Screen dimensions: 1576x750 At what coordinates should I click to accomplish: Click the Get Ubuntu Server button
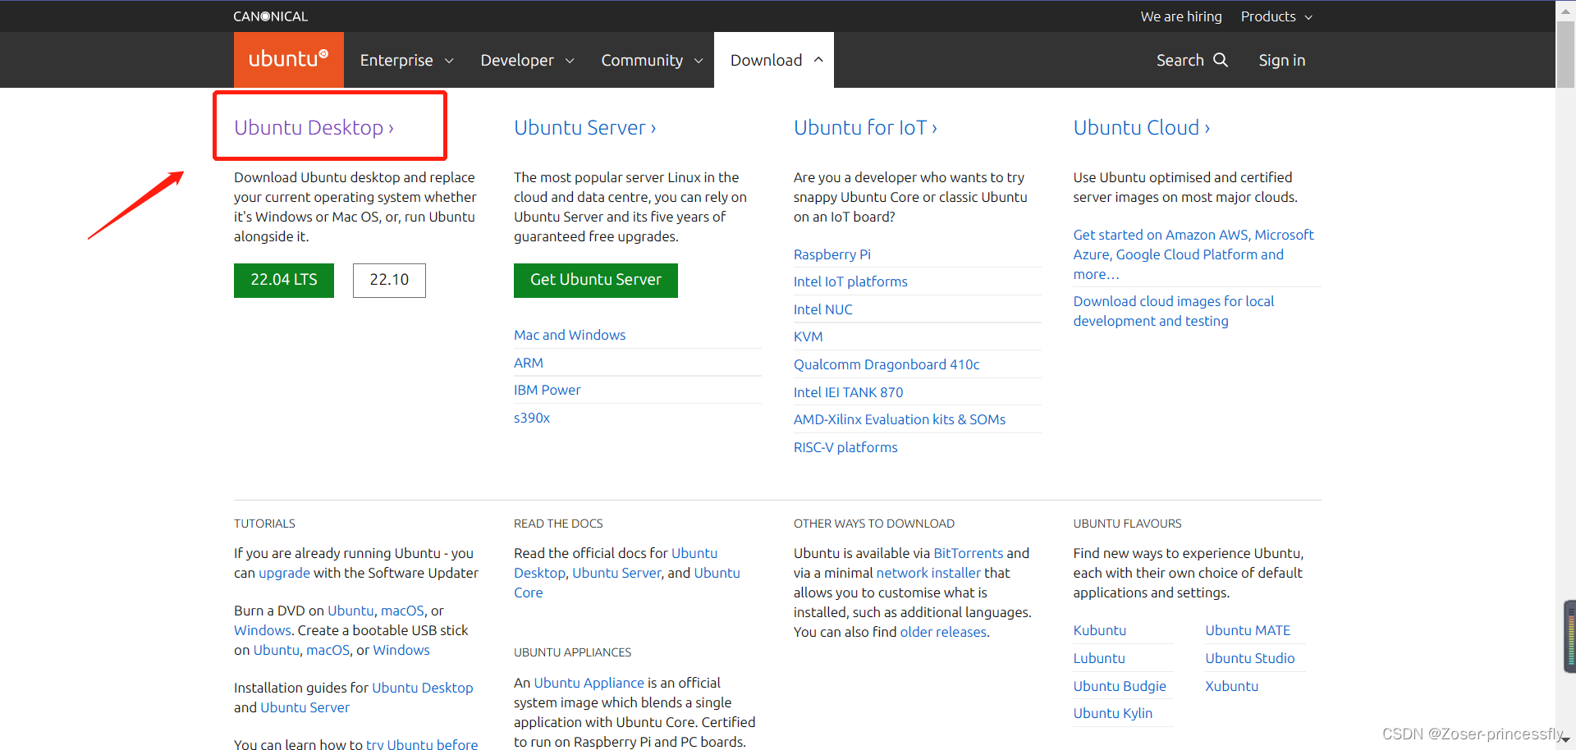pyautogui.click(x=596, y=280)
